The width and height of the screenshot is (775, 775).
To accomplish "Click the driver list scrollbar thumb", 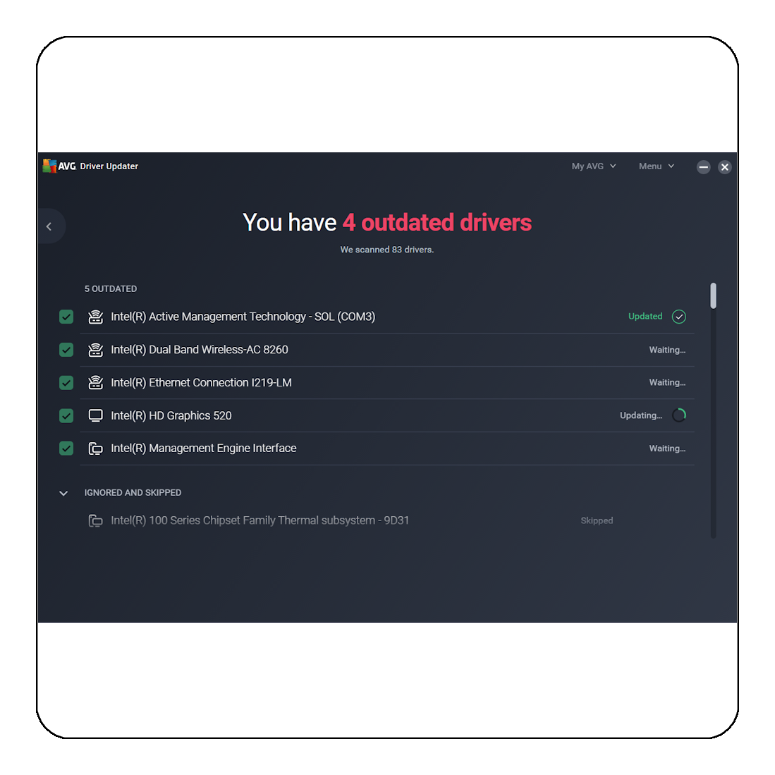I will click(713, 295).
